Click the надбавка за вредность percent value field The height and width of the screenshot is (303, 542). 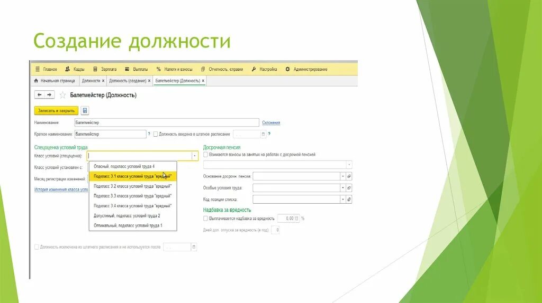(286, 219)
